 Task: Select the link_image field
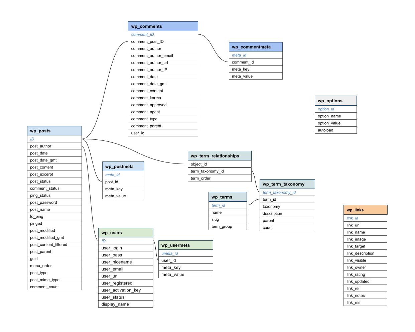tap(365, 239)
